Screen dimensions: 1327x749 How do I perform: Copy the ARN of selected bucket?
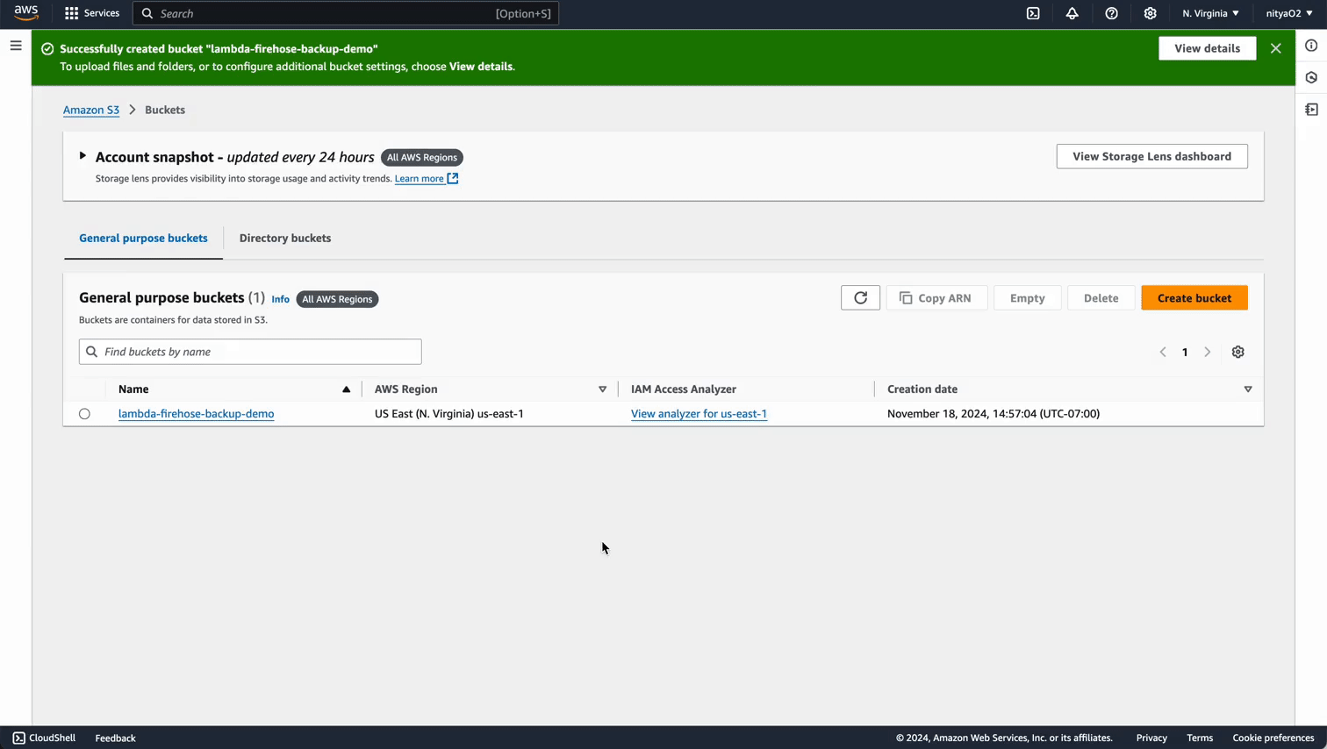(936, 297)
